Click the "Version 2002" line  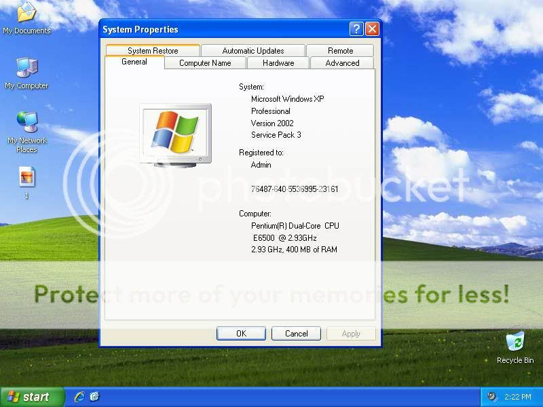(x=272, y=123)
